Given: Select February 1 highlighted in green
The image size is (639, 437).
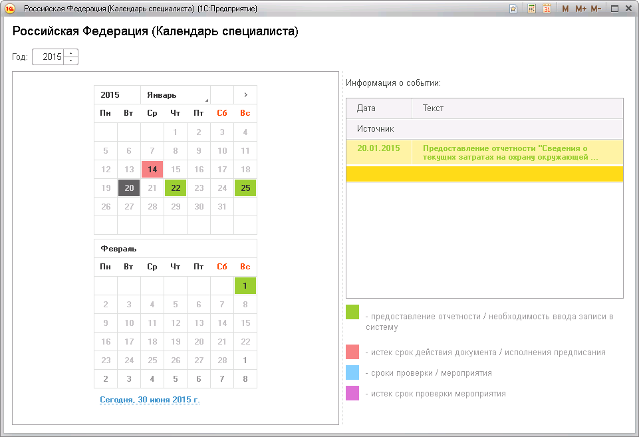Looking at the screenshot, I should [x=245, y=285].
